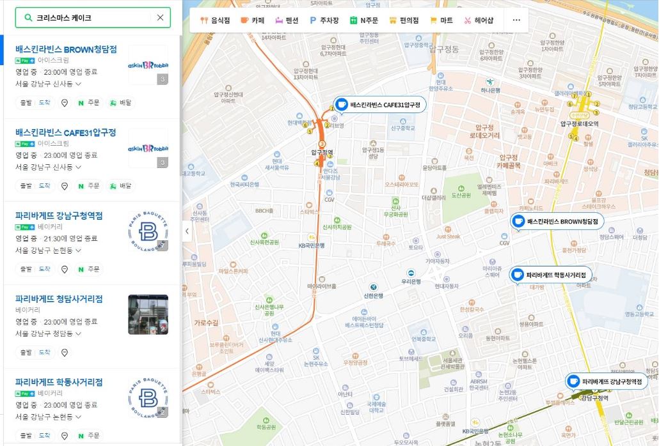Open the N주문 category tab
Viewport: 659px width, 446px height.
click(x=363, y=20)
